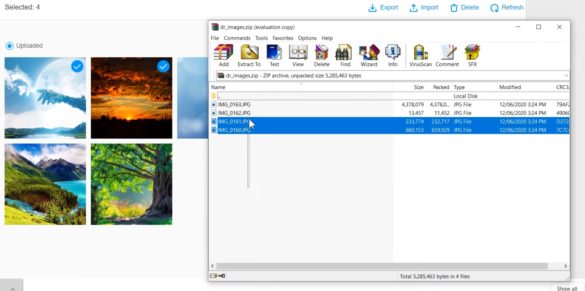
Task: Create SFX self-extracting archive
Action: (472, 56)
